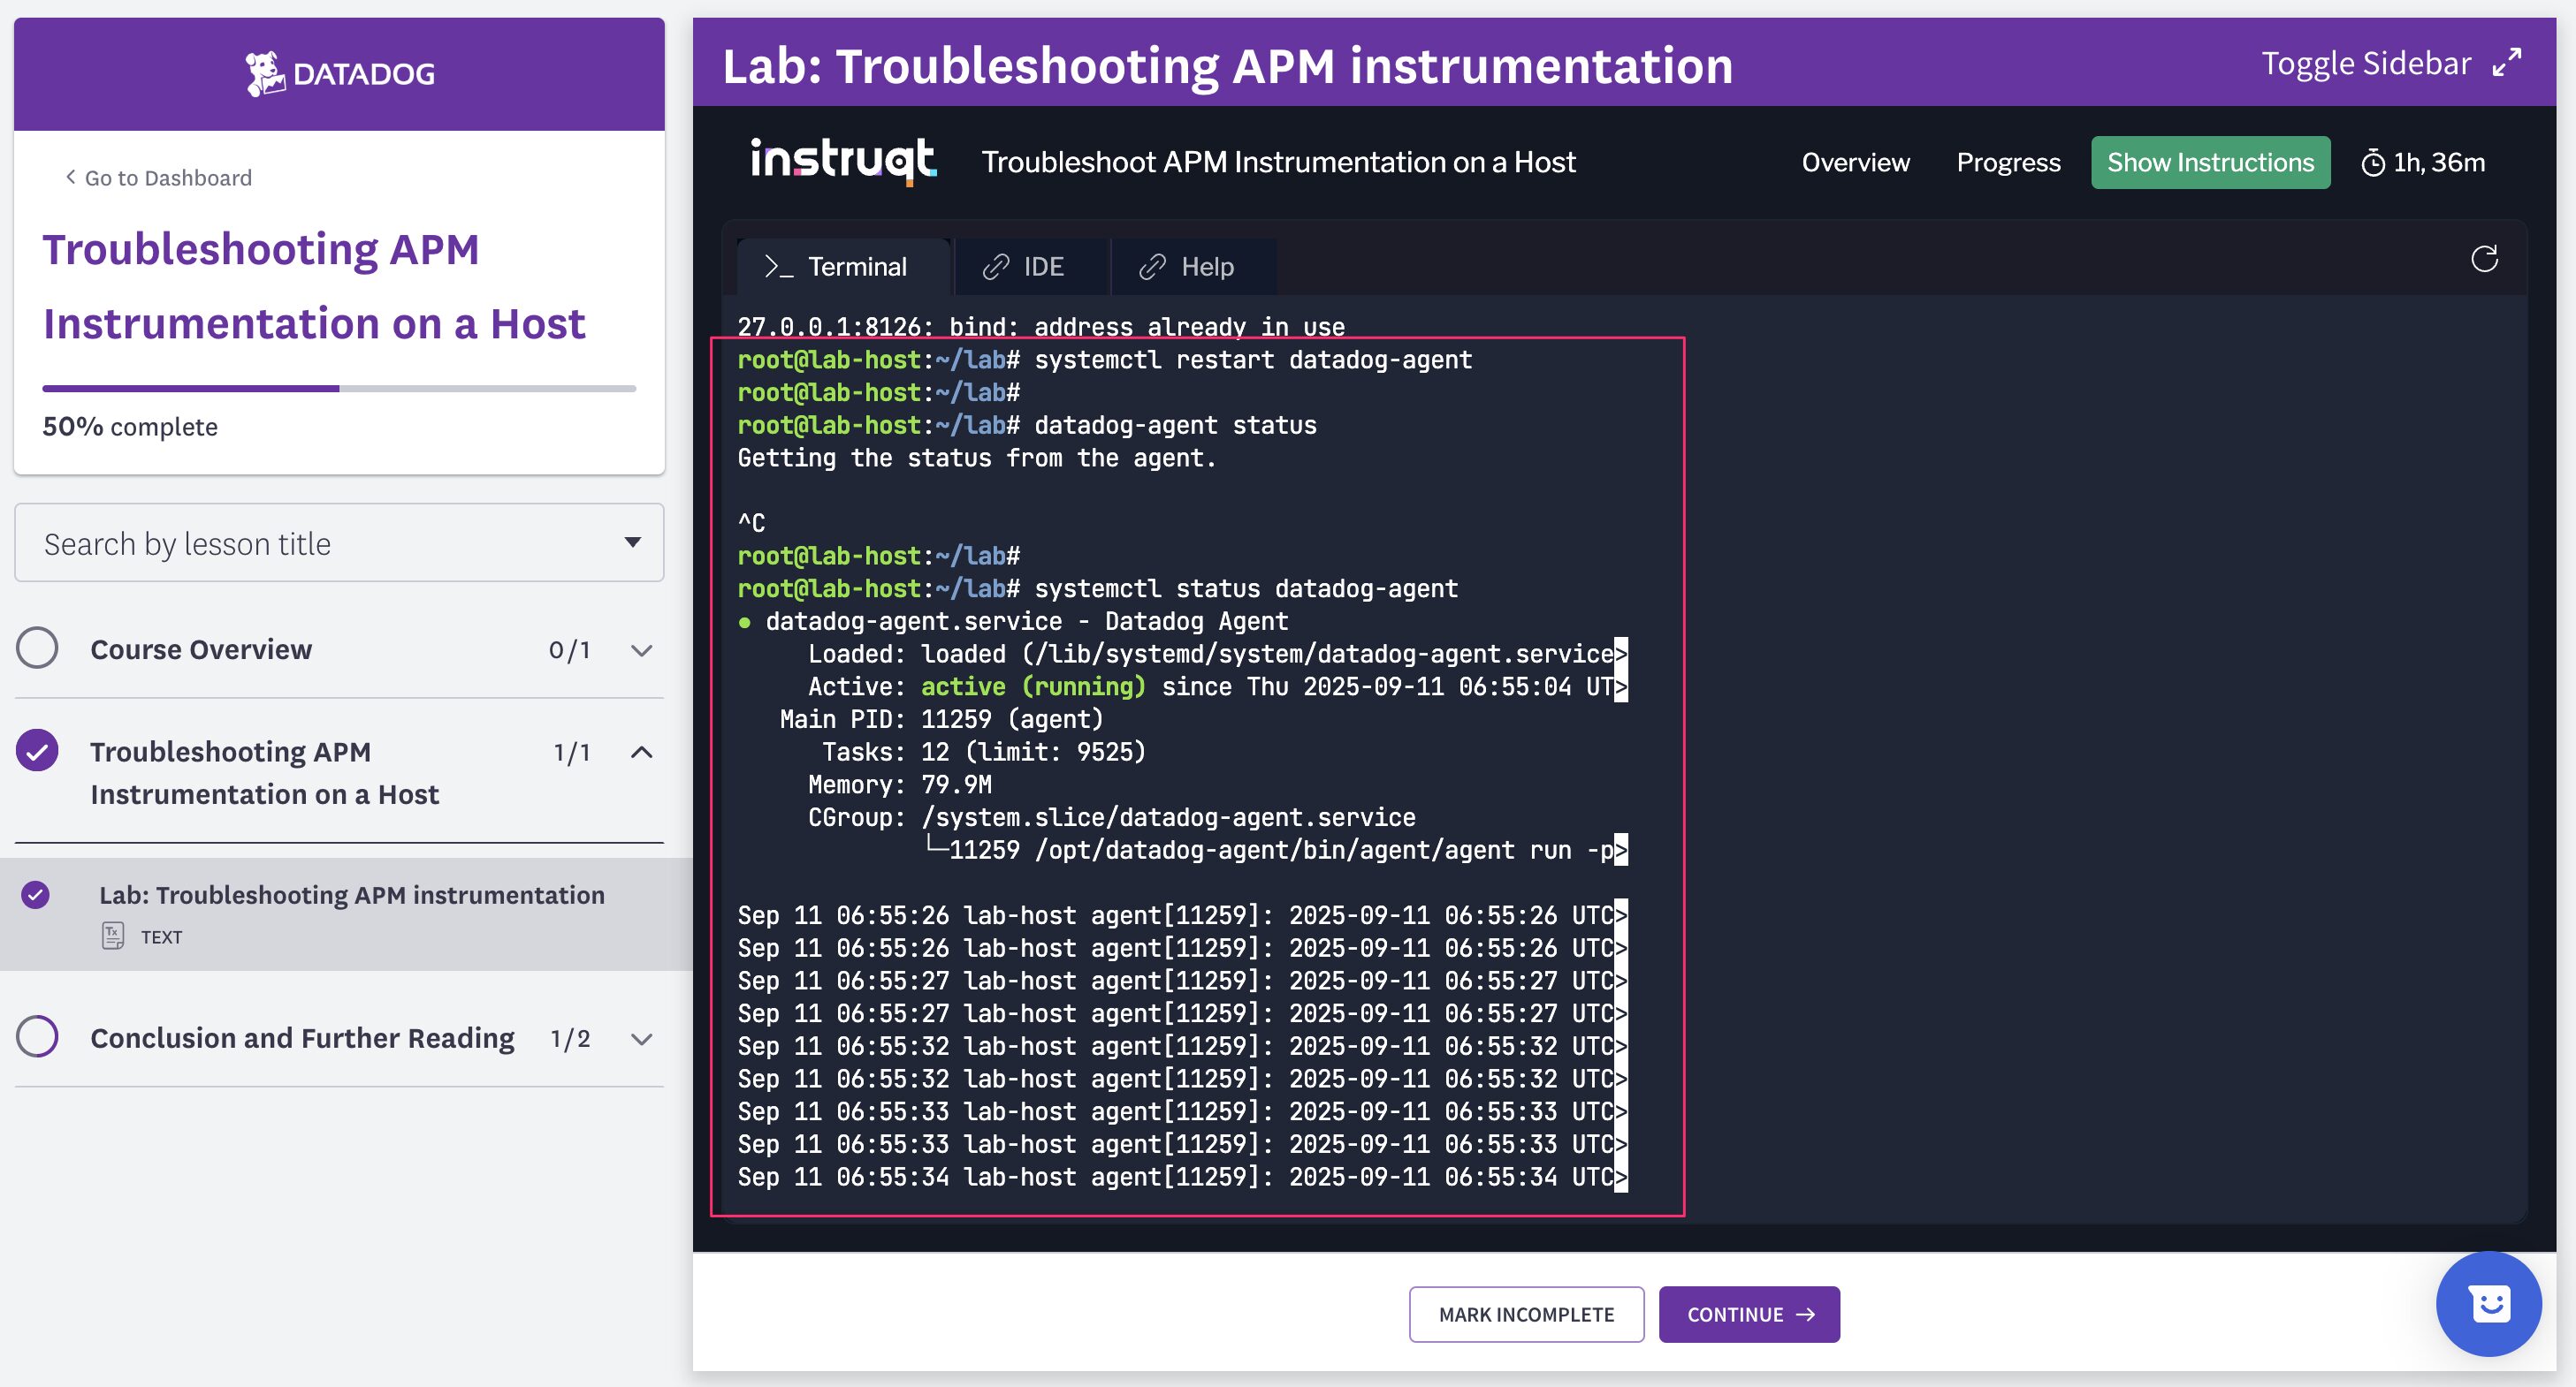
Task: Click the expand arrows icon beside Toggle Sidebar
Action: click(2506, 63)
